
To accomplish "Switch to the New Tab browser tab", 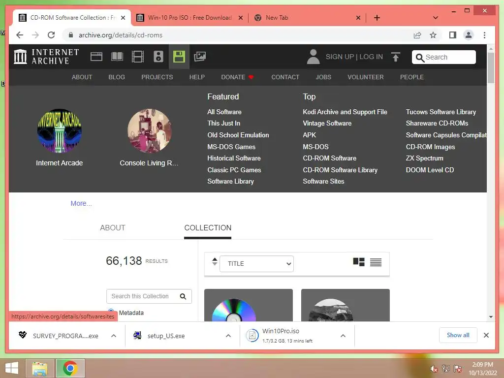I will pyautogui.click(x=307, y=18).
